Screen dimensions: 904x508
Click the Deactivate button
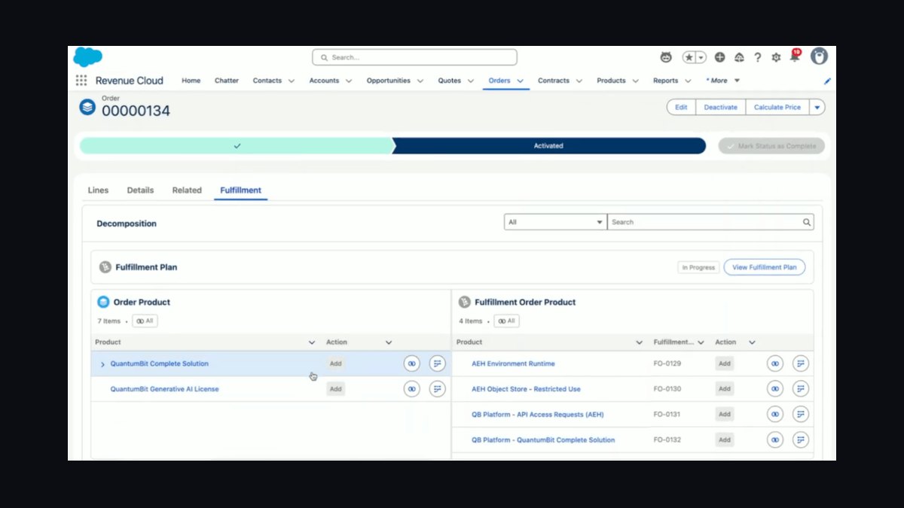click(x=720, y=107)
